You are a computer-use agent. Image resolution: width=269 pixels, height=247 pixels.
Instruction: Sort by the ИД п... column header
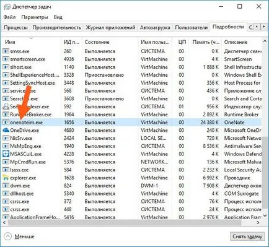(x=71, y=42)
